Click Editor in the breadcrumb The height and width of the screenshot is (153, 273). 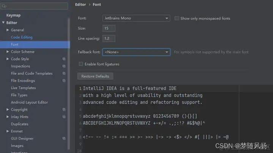coord(80,5)
